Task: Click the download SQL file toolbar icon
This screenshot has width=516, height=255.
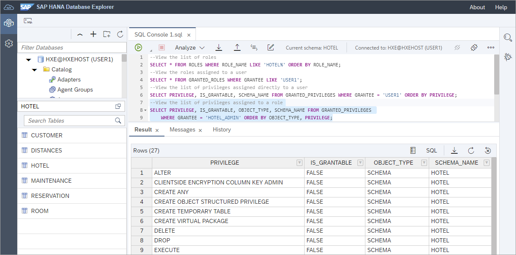Action: (219, 48)
